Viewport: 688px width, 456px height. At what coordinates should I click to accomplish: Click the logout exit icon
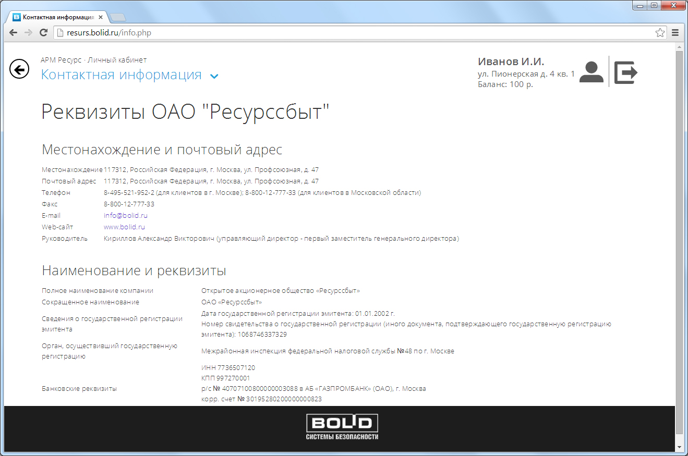click(x=626, y=72)
